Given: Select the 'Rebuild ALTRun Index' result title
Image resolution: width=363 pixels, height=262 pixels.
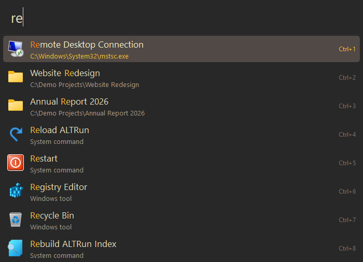Looking at the screenshot, I should (x=73, y=244).
